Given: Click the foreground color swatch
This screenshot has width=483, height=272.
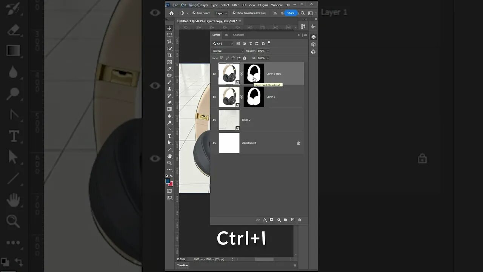Looking at the screenshot, I should click(x=168, y=181).
